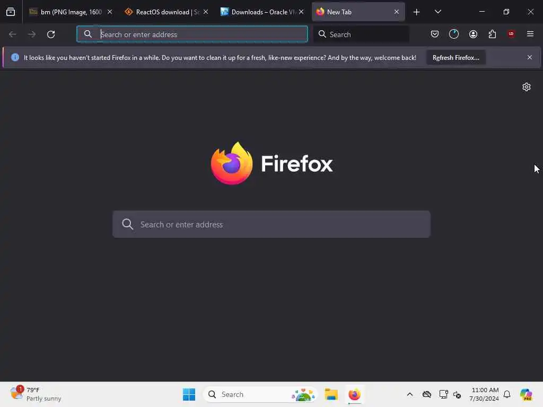Open the muted volume tray icon
543x407 pixels.
point(457,394)
